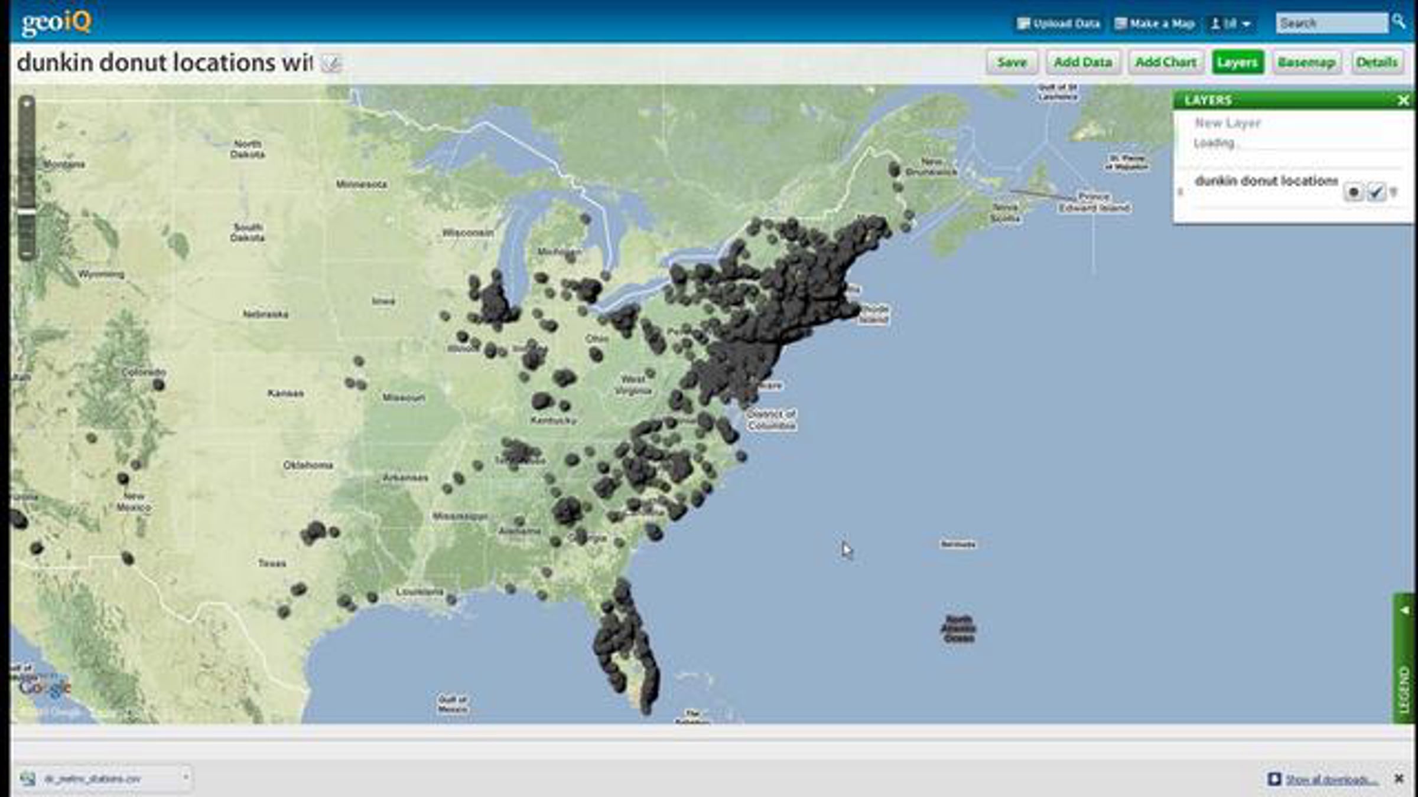Toggle dunkin donut locations layer visibility checkbox
The height and width of the screenshot is (797, 1418).
[1376, 192]
